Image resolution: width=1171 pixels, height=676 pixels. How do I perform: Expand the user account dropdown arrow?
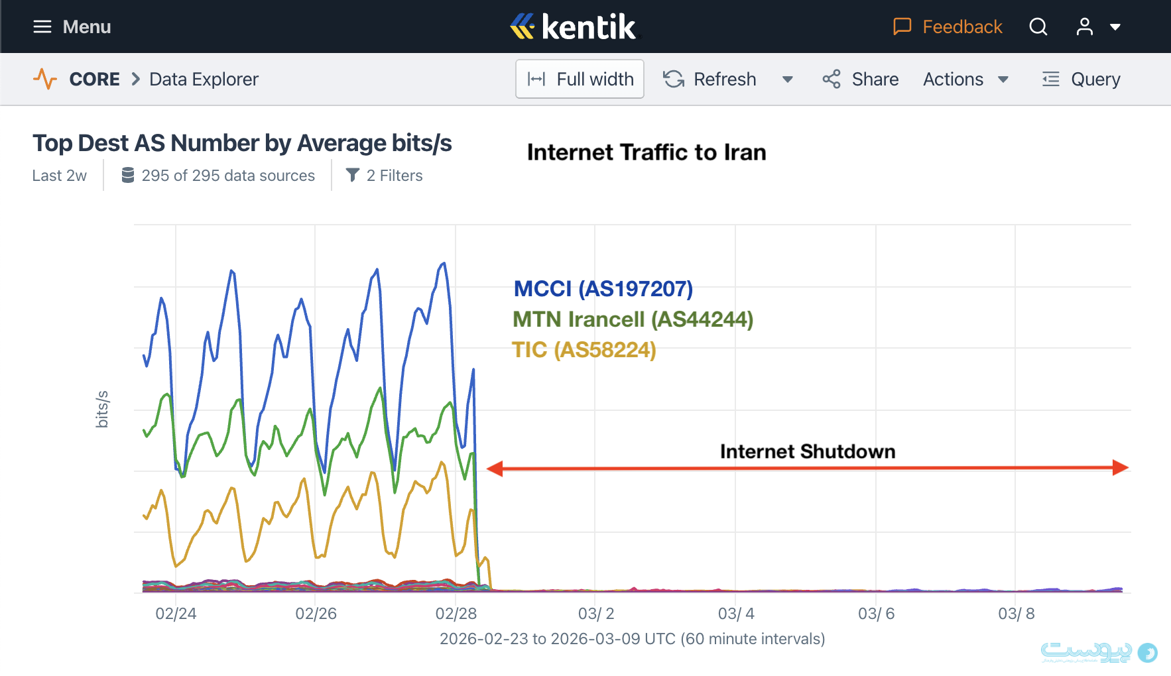tap(1115, 27)
